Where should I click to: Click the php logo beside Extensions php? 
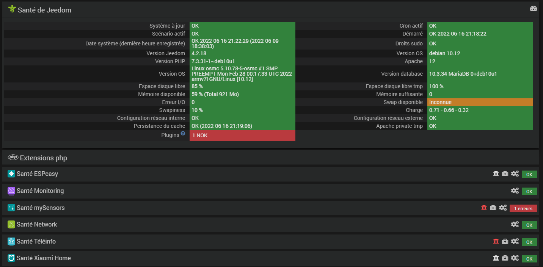point(13,157)
